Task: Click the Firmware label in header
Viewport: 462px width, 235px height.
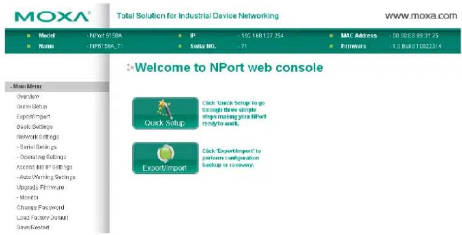Action: tap(354, 46)
